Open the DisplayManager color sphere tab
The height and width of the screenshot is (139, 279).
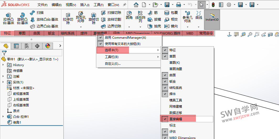coord(48,46)
